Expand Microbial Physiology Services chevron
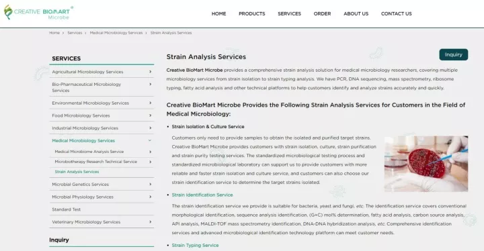 click(151, 197)
